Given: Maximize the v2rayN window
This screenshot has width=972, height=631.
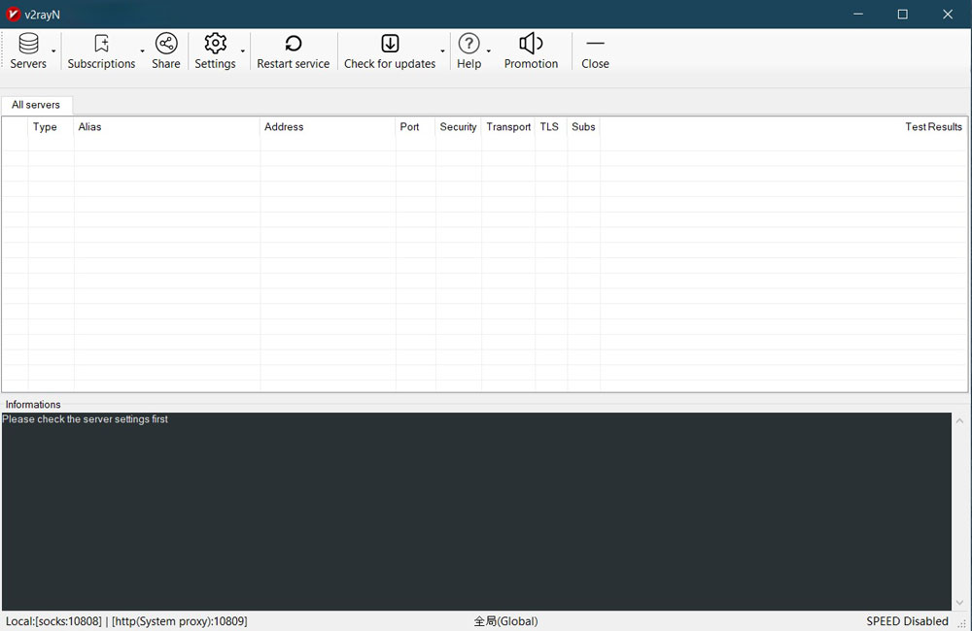Looking at the screenshot, I should tap(903, 14).
